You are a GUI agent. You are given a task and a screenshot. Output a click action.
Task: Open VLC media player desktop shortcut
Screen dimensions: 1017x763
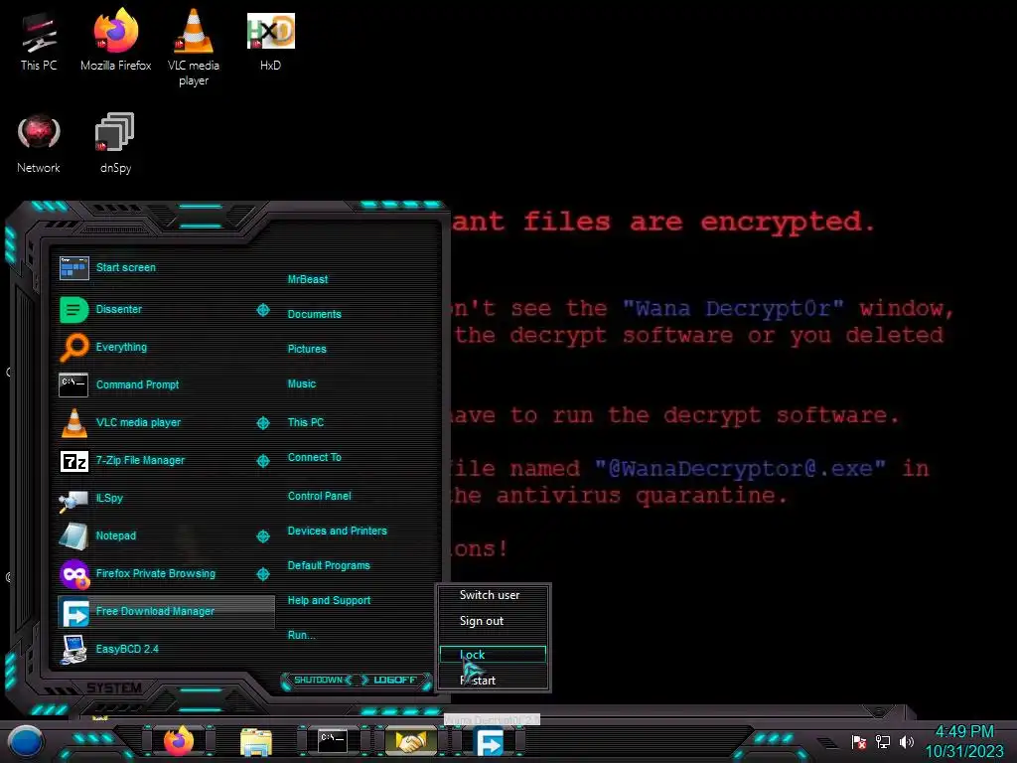tap(194, 49)
